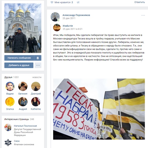Open the post options three-dot menu

click(143, 15)
